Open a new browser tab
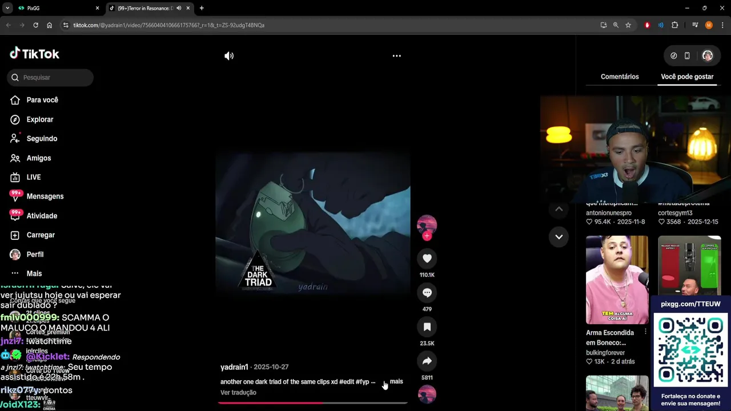This screenshot has width=731, height=411. click(x=202, y=8)
